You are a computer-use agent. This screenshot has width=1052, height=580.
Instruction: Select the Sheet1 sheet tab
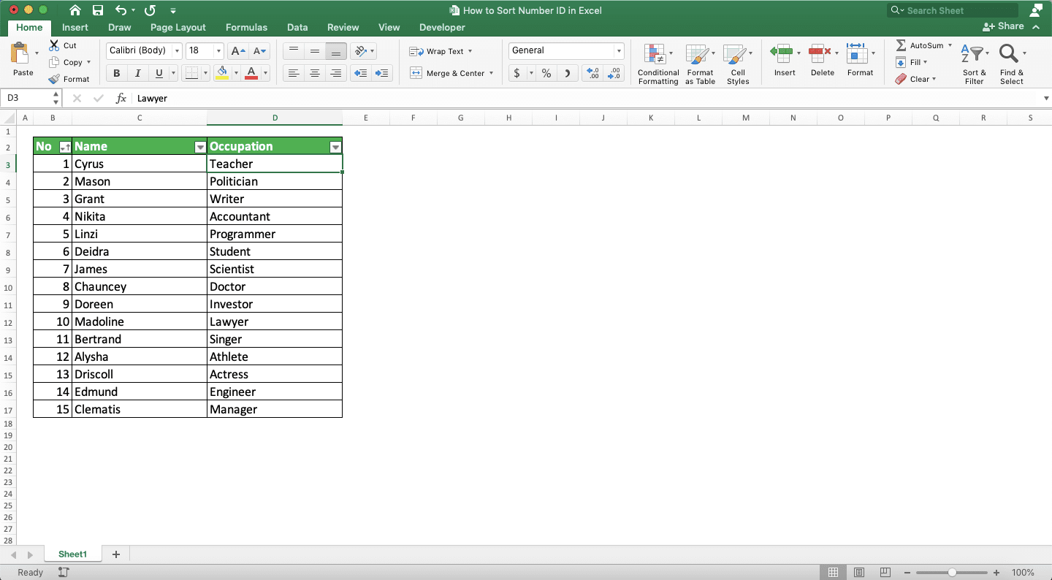click(x=72, y=554)
